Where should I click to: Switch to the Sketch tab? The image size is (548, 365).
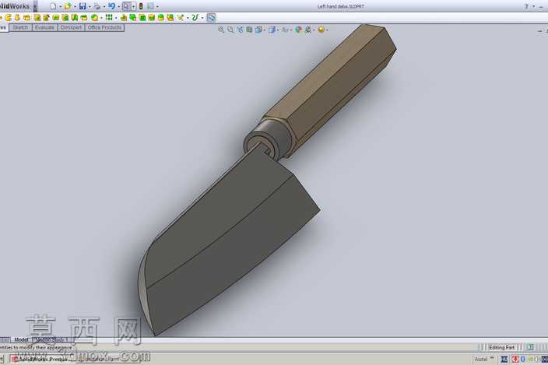click(x=20, y=27)
